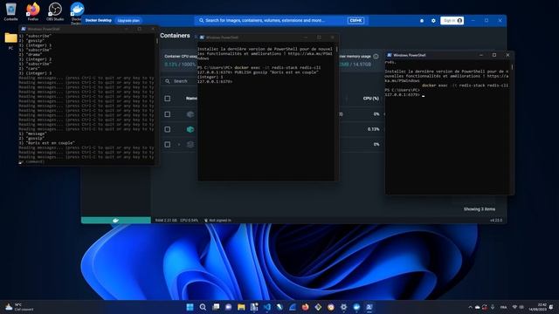Open File Explorer from the taskbar
559x314 pixels.
click(241, 307)
